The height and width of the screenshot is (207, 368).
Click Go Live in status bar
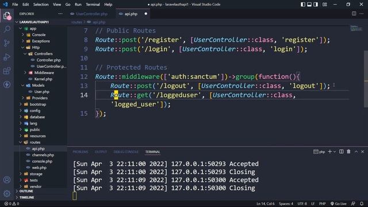point(338,204)
